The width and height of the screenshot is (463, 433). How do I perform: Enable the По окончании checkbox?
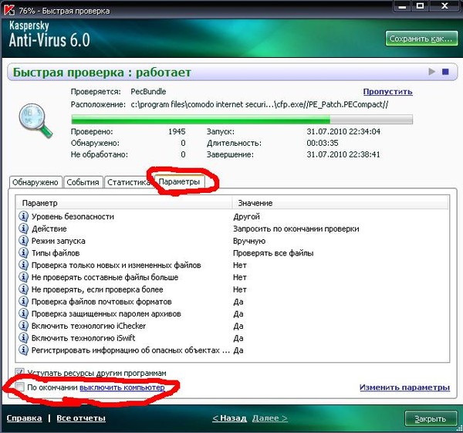click(20, 387)
